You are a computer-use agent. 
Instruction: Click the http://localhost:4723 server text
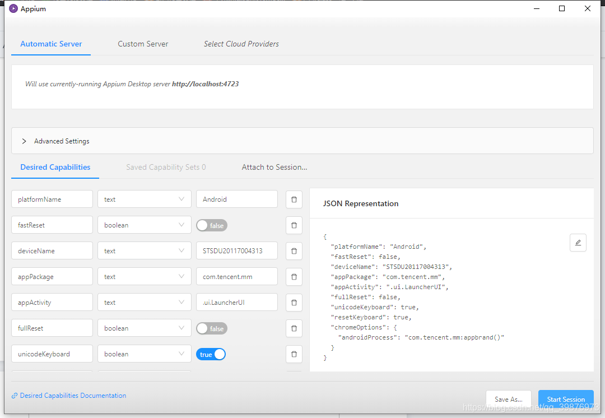click(x=205, y=83)
